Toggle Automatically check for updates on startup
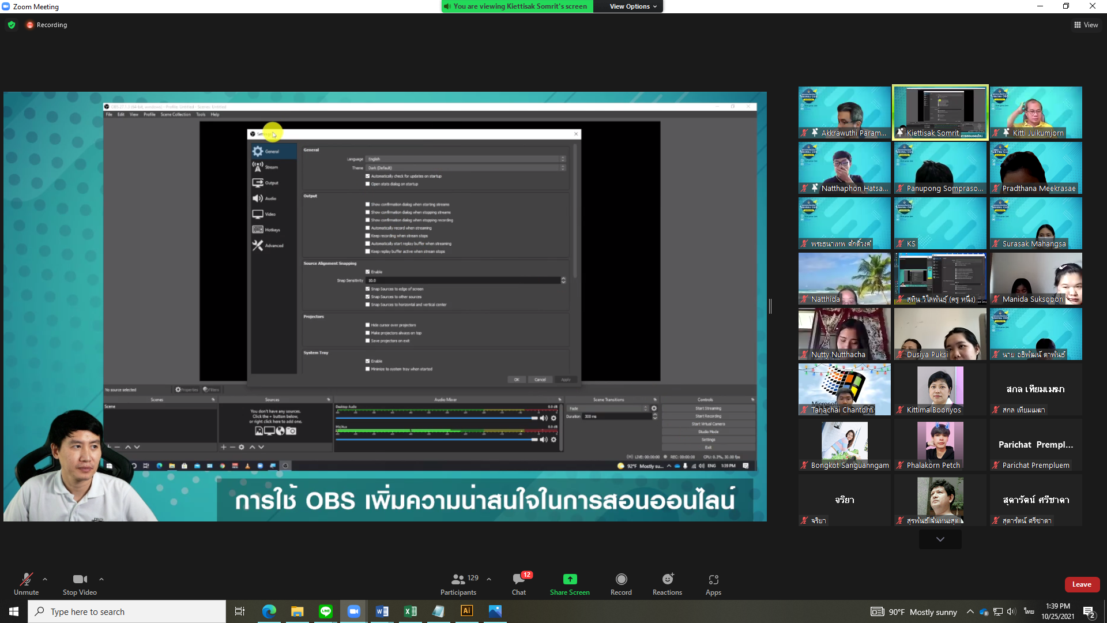Screen dimensions: 1107x623 (x=368, y=176)
